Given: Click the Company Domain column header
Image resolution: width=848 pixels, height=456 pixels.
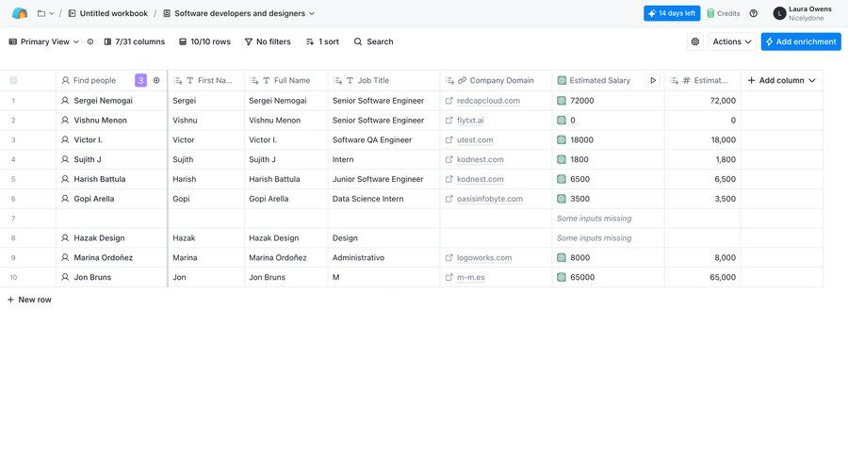Looking at the screenshot, I should 496,80.
